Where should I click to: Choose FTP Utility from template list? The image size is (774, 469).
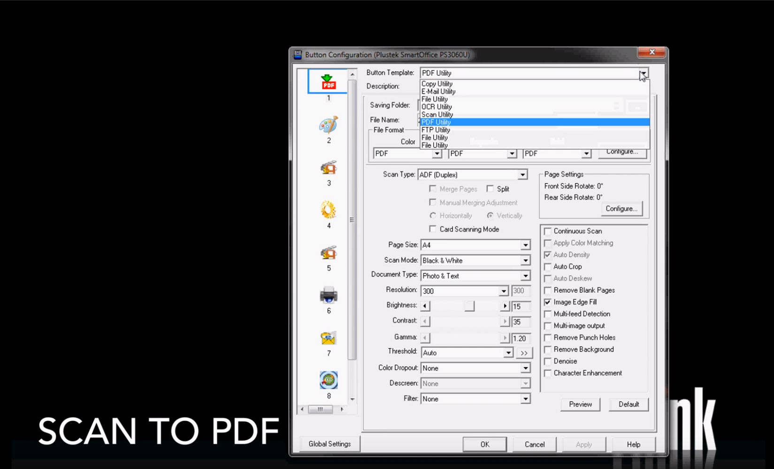pos(535,130)
